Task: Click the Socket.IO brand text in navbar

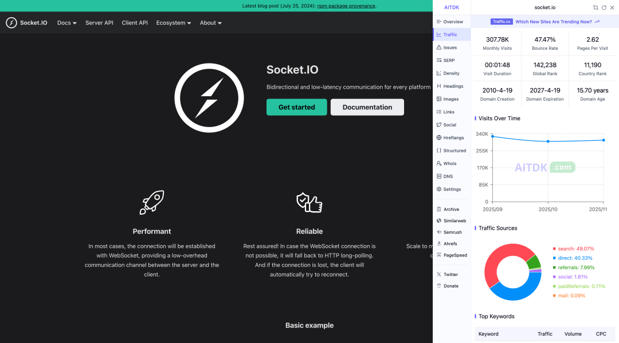Action: (34, 23)
